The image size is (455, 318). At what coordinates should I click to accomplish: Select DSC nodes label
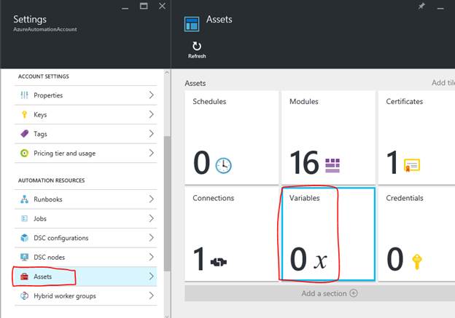click(x=49, y=257)
